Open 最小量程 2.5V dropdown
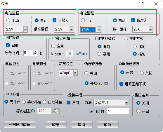 pyautogui.click(x=71, y=29)
